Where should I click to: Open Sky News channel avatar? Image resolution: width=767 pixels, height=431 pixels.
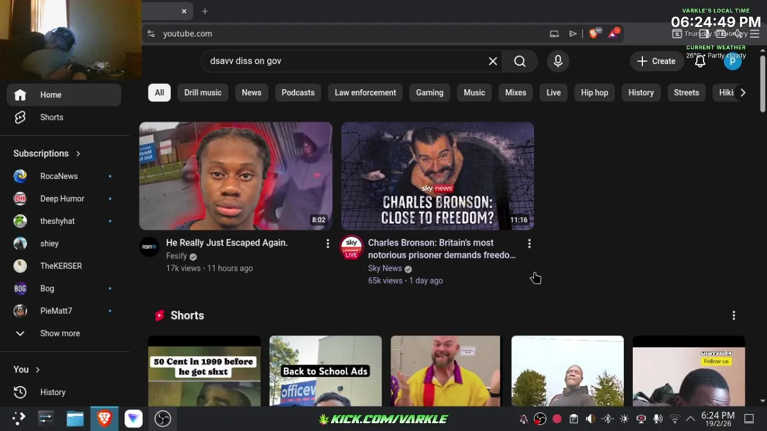[x=351, y=247]
